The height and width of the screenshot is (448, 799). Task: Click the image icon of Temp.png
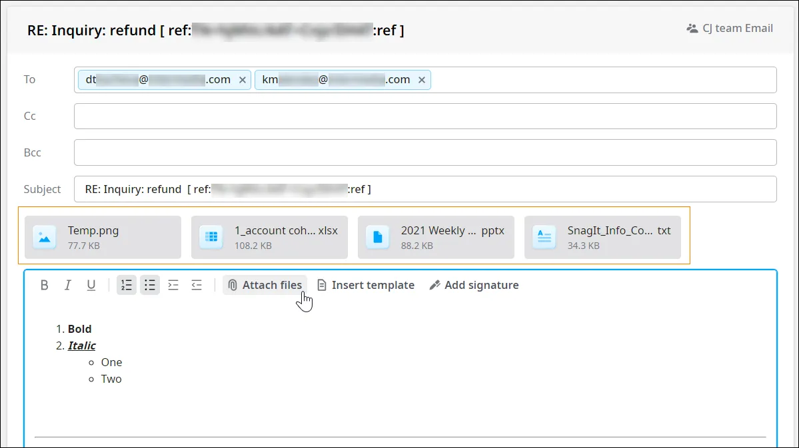pos(45,237)
